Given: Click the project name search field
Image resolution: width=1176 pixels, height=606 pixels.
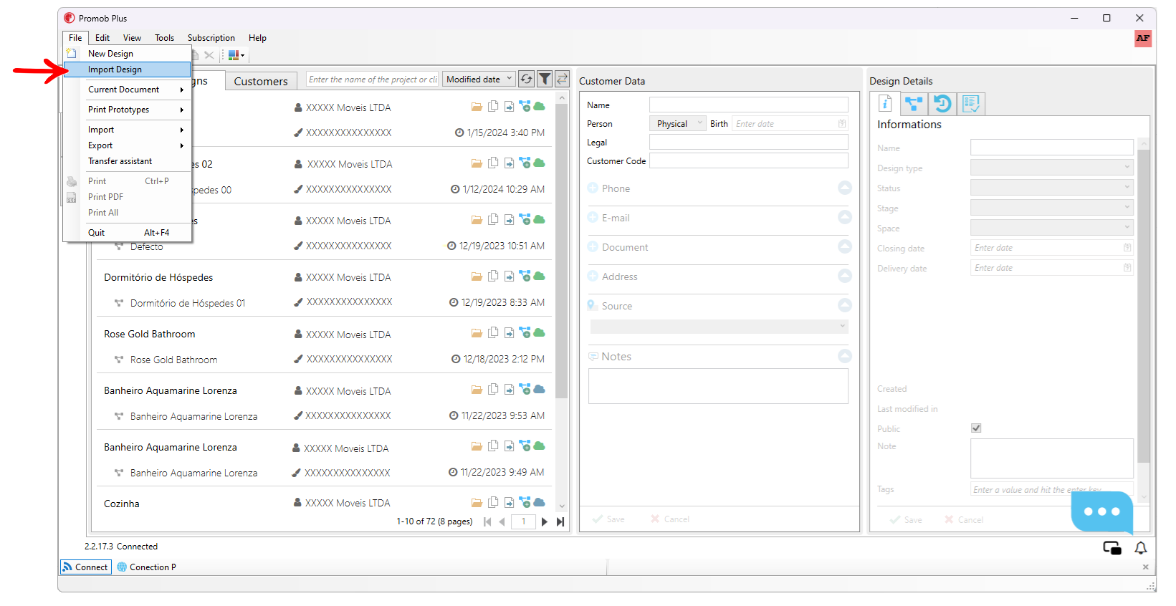Looking at the screenshot, I should (373, 80).
